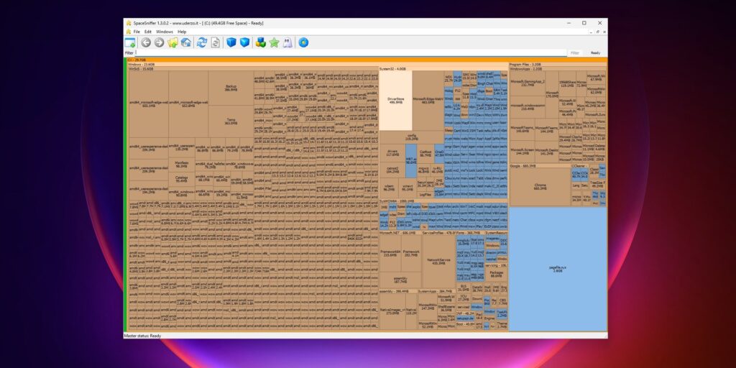This screenshot has height=368, width=736.
Task: Click the document rescan icon
Action: pyautogui.click(x=215, y=42)
